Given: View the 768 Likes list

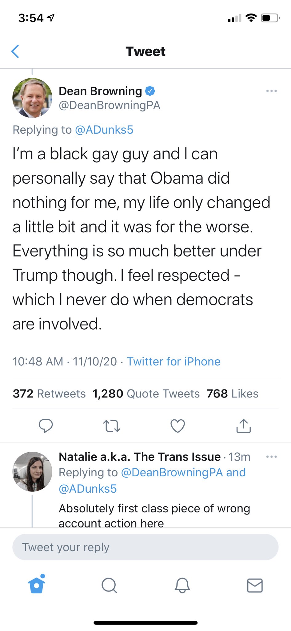Looking at the screenshot, I should click(x=232, y=393).
